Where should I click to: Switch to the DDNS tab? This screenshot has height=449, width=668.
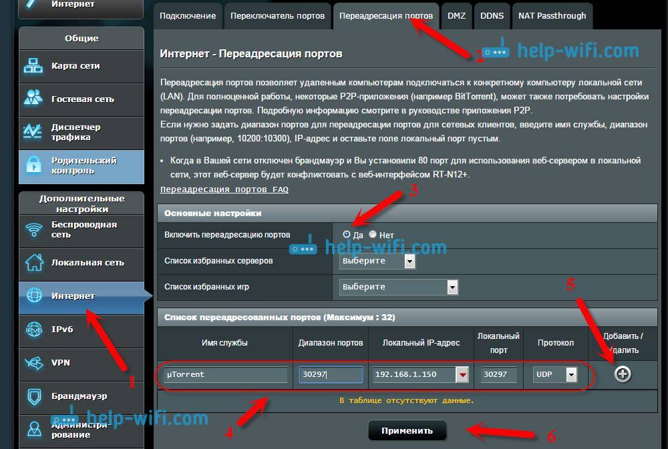pos(492,16)
